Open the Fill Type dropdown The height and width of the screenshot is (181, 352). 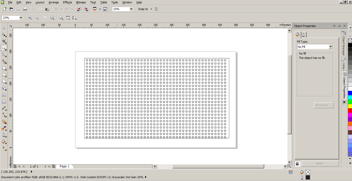click(x=331, y=47)
